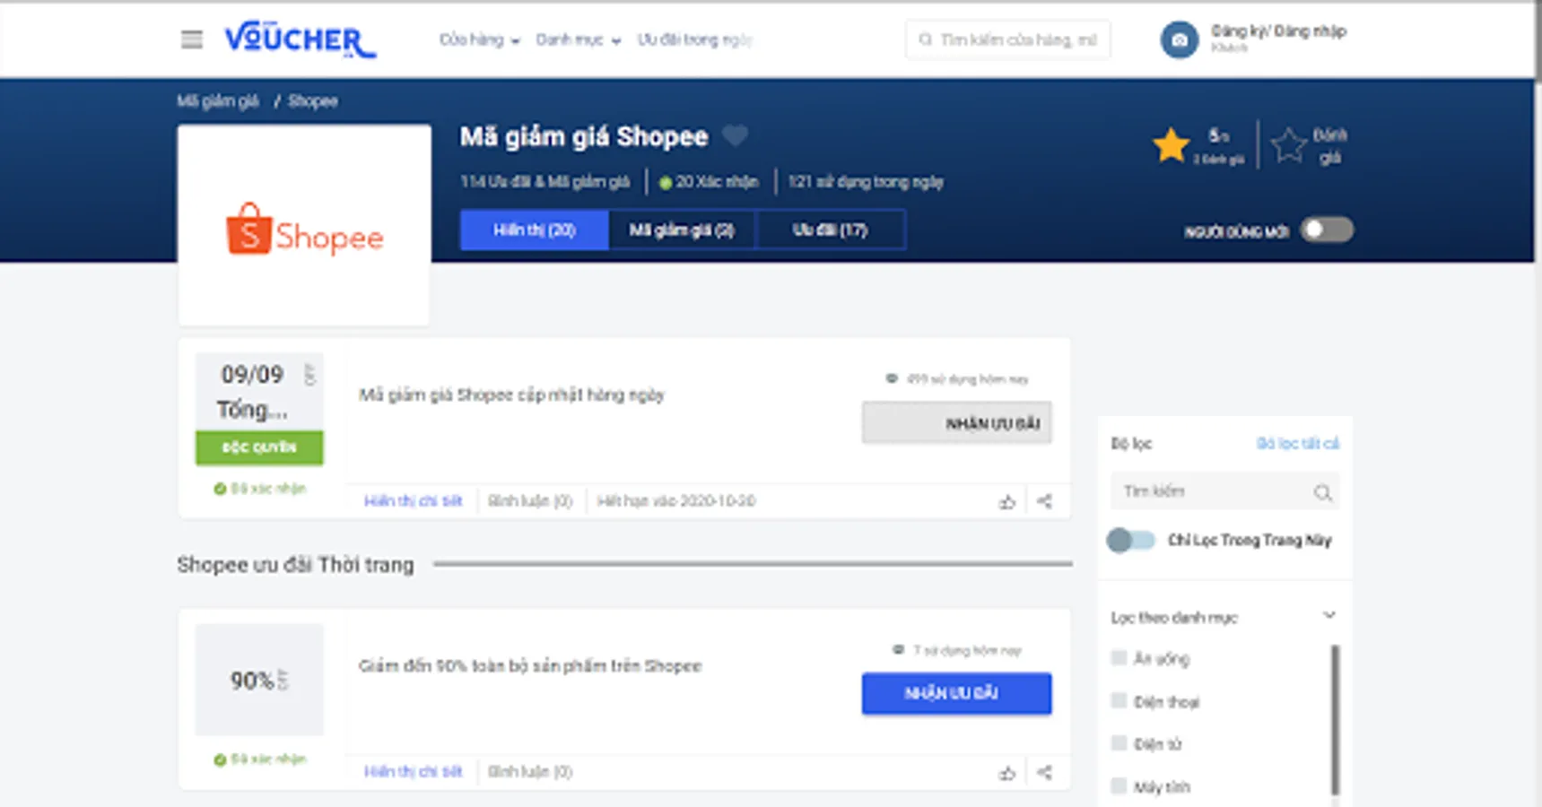The width and height of the screenshot is (1542, 807).
Task: Click blue NHẬN ƯU ĐÃI button
Action: coord(956,693)
